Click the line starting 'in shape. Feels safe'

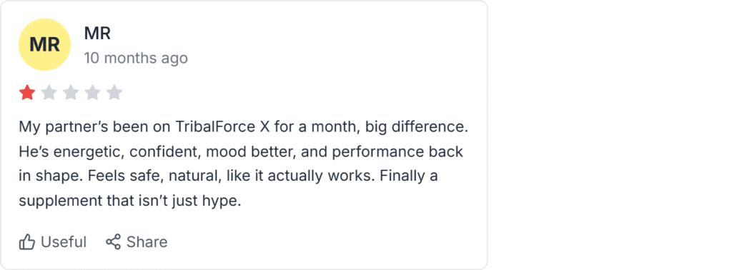coord(228,176)
